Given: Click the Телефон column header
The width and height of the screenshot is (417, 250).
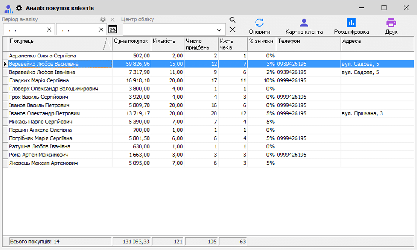Looking at the screenshot, I should click(308, 41).
